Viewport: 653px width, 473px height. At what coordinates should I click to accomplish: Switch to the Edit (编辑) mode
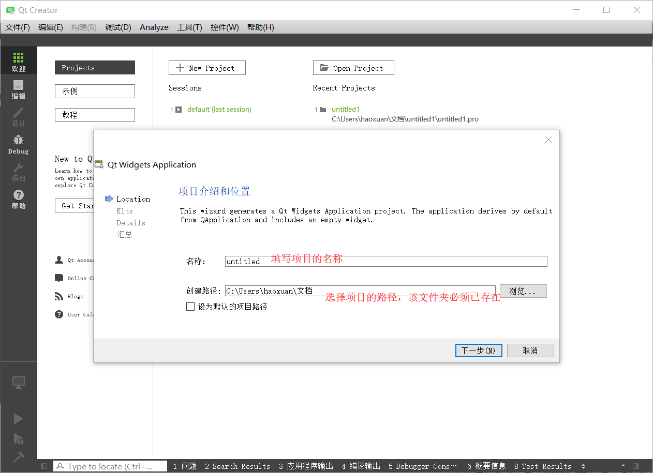[x=18, y=89]
